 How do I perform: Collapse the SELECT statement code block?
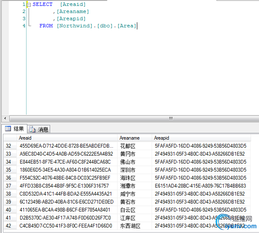coord(29,5)
